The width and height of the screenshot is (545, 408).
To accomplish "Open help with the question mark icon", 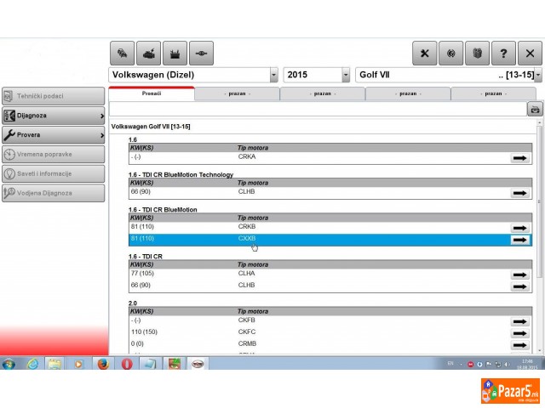I will click(503, 53).
